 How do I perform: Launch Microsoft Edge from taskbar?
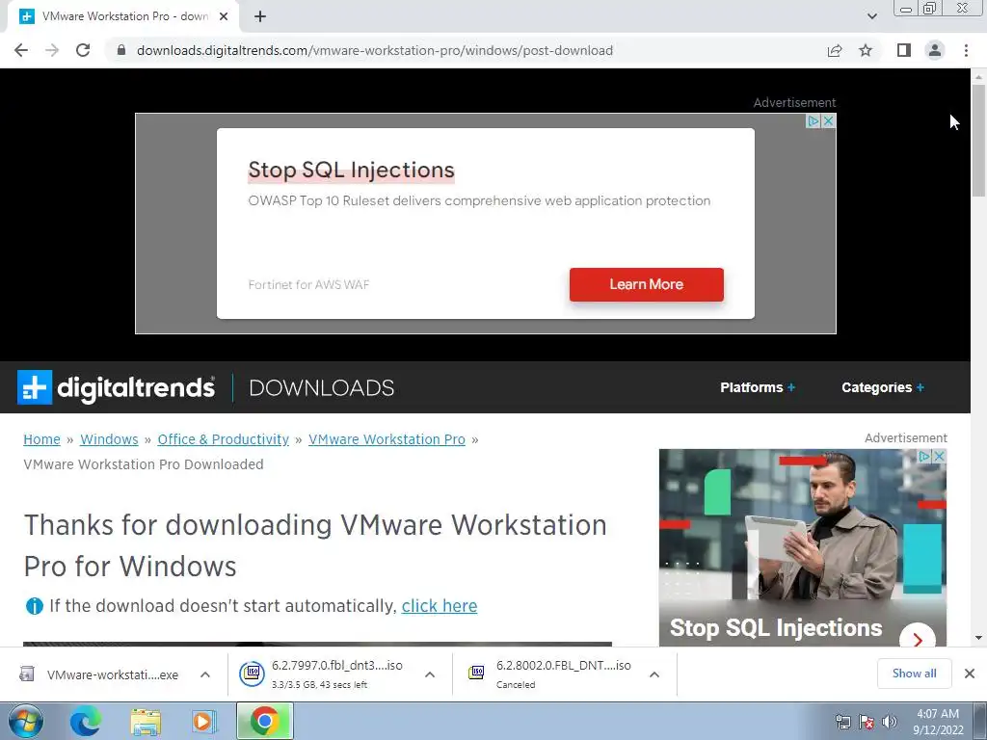pos(85,721)
